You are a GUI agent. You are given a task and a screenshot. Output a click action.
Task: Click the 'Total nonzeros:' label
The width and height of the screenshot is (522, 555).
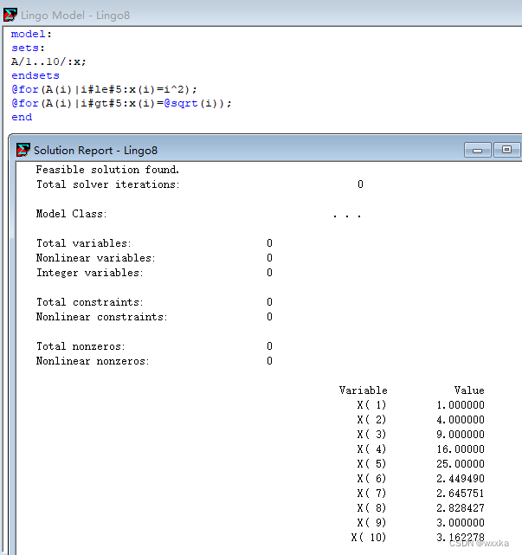tap(81, 346)
